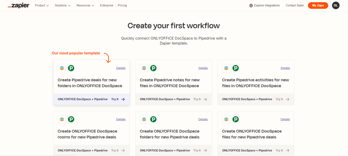Image resolution: width=348 pixels, height=156 pixels.
Task: Go to the Pricing page
Action: (122, 5)
